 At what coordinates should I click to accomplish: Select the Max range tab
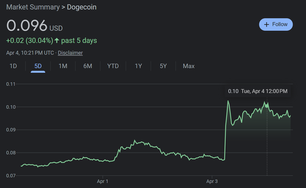pyautogui.click(x=188, y=66)
